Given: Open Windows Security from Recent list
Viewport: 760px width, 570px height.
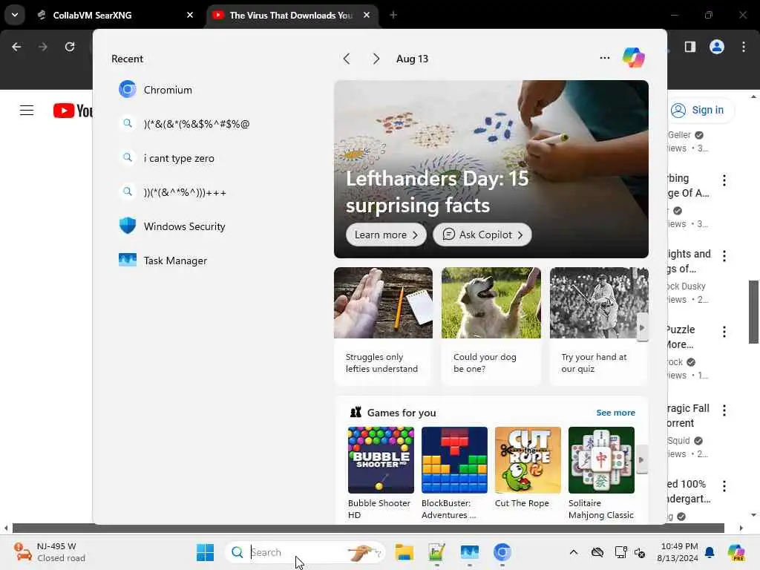Looking at the screenshot, I should tap(184, 226).
